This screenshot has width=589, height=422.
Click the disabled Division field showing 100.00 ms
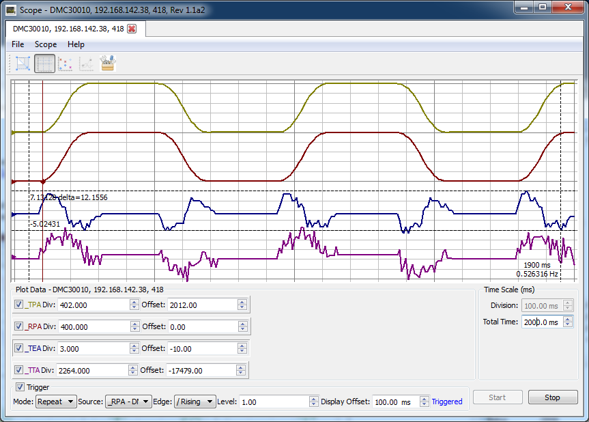543,305
